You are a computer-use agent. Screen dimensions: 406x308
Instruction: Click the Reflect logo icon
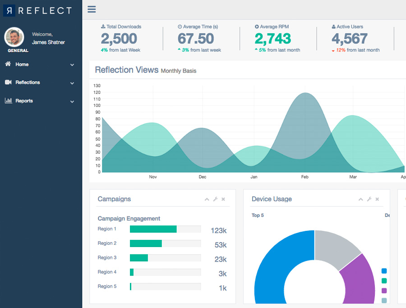pyautogui.click(x=9, y=11)
